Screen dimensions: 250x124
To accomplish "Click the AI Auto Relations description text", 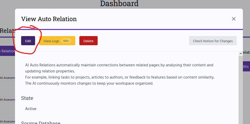I will point(120,74).
